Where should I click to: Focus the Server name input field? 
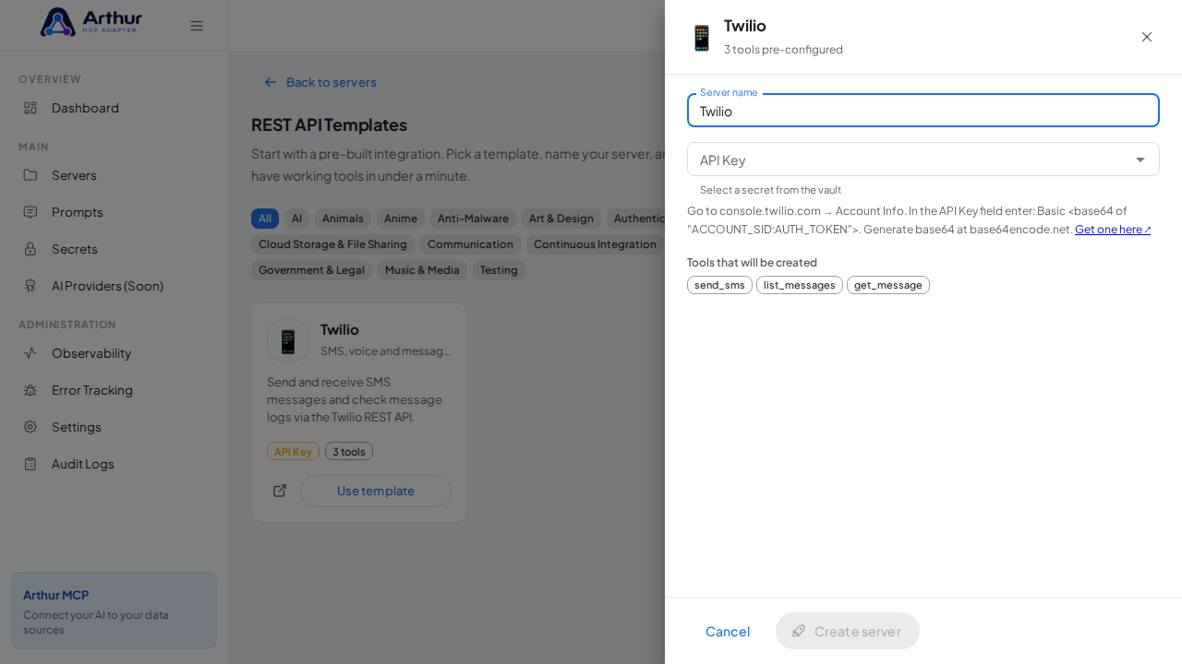click(923, 111)
